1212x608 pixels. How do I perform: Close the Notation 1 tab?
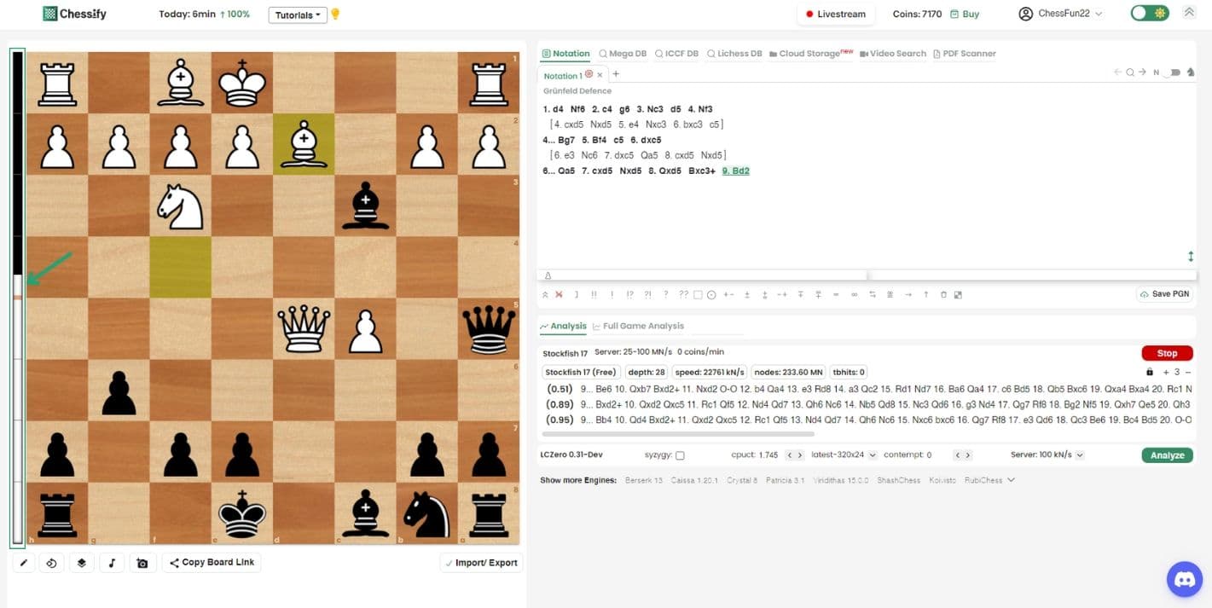click(600, 75)
